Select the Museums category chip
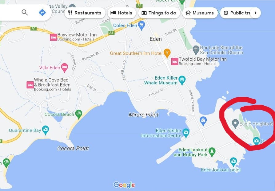 200,13
